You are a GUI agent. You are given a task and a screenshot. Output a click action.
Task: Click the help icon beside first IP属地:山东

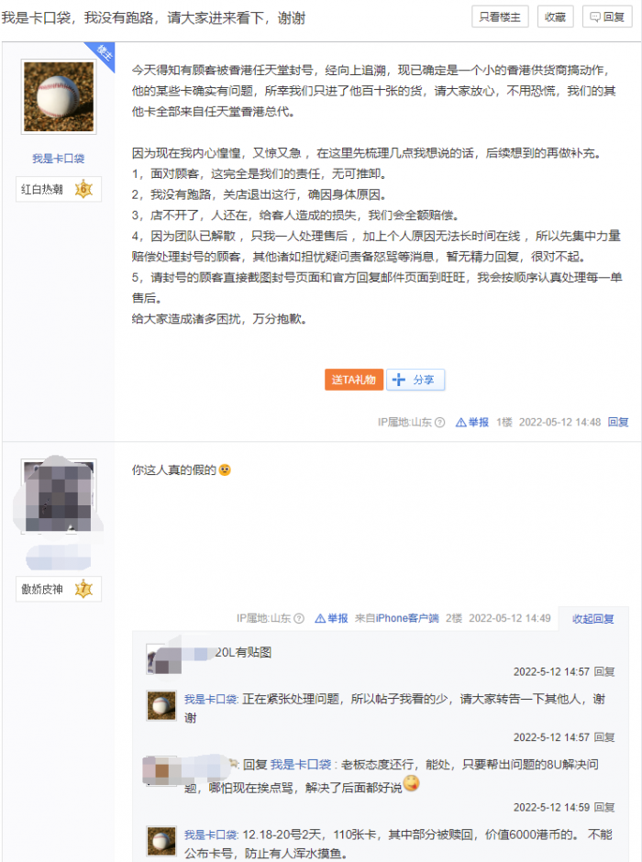click(x=439, y=422)
